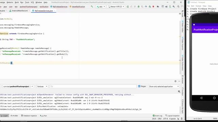Click the red Stop app icon
The height and width of the screenshot is (122, 218).
(x=153, y=6)
